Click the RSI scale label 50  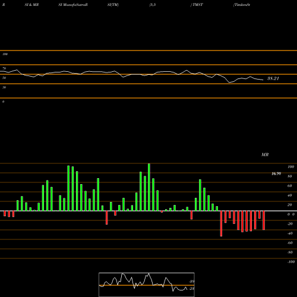point(4,78)
